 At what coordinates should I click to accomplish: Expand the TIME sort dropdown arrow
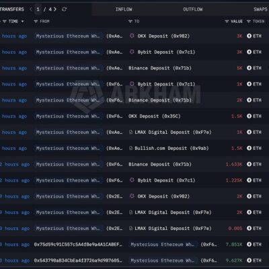pyautogui.click(x=22, y=22)
